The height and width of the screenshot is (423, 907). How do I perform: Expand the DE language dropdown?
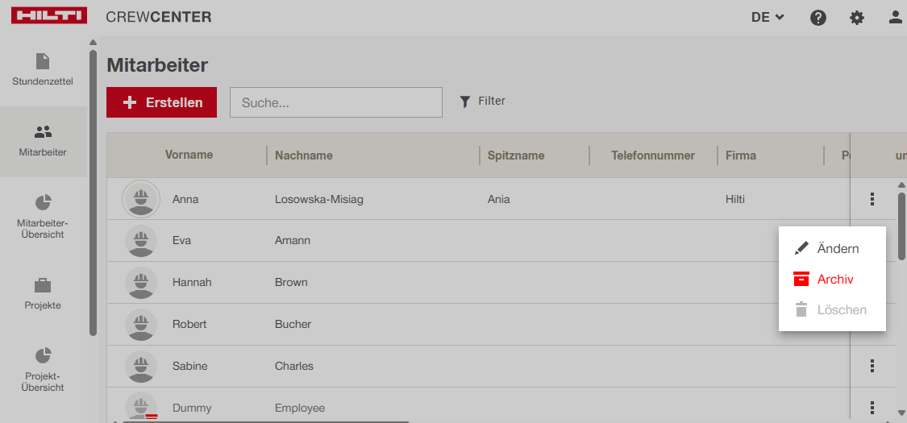pyautogui.click(x=768, y=17)
